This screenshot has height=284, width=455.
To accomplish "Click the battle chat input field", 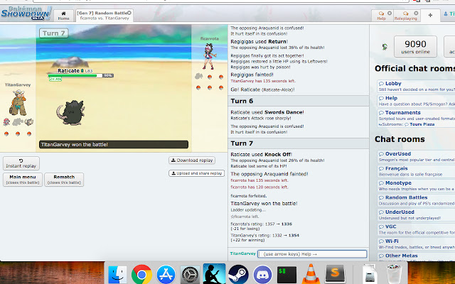I will click(312, 254).
